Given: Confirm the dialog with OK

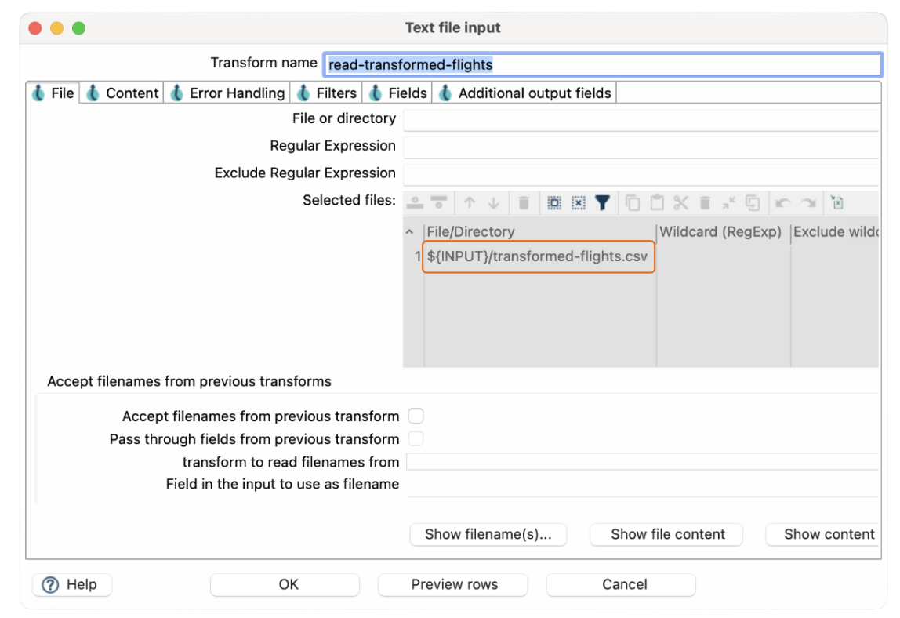Looking at the screenshot, I should (285, 585).
